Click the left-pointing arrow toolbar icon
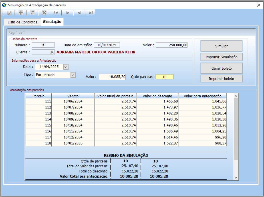The image size is (264, 197). click(79, 13)
